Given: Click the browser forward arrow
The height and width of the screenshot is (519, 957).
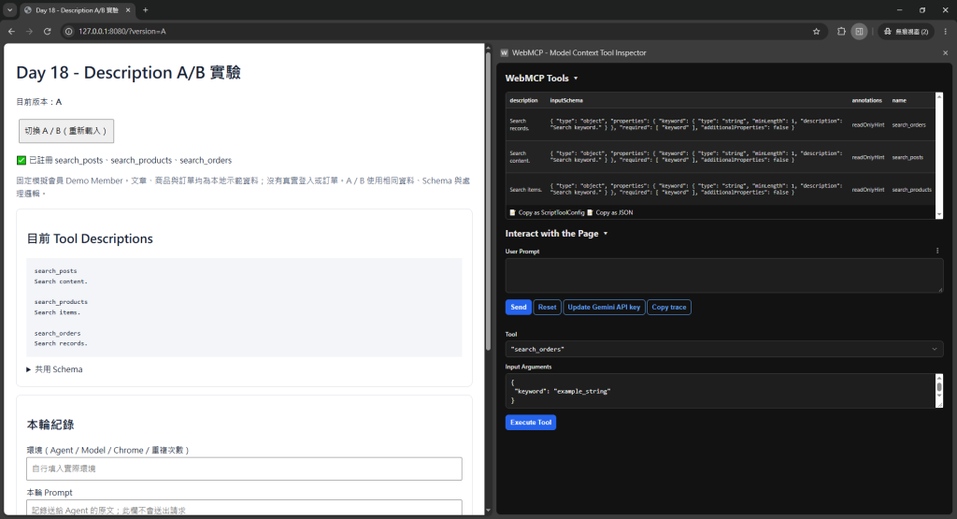Looking at the screenshot, I should (x=29, y=31).
